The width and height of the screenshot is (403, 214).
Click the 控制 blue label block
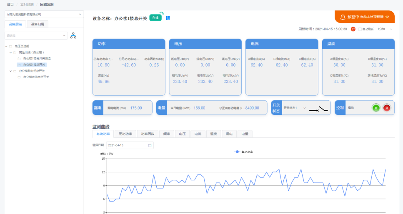tap(340, 108)
